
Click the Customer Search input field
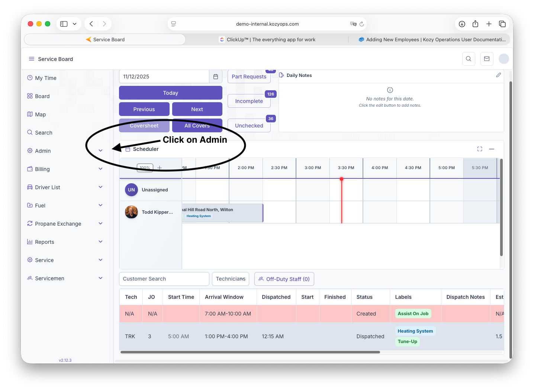[x=164, y=279]
